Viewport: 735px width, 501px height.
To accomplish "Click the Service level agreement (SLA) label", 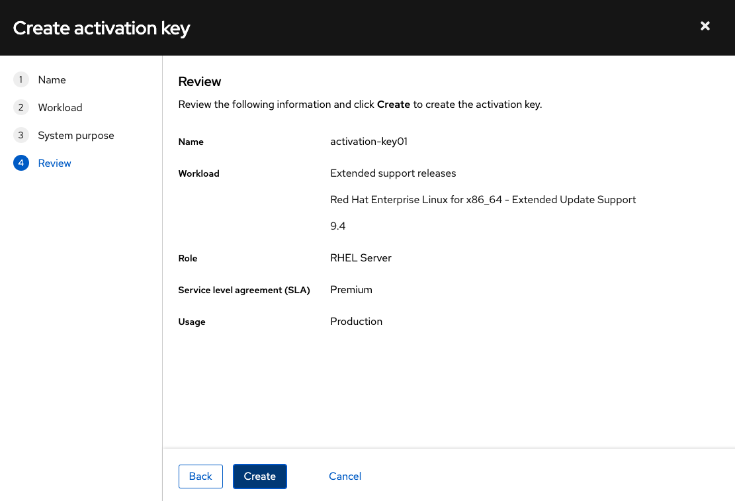I will [x=243, y=291].
